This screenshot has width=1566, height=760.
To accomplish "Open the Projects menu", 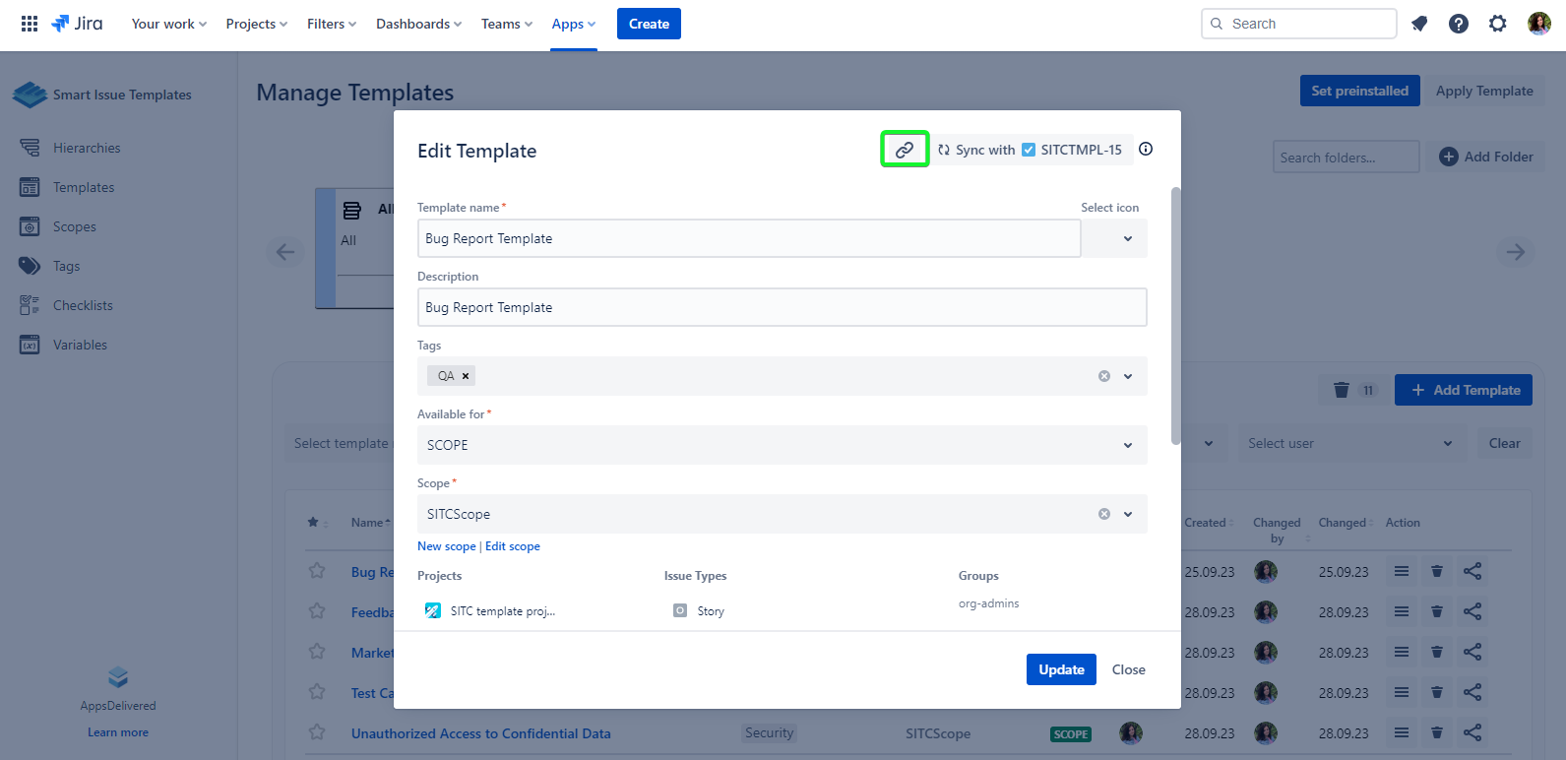I will pyautogui.click(x=256, y=24).
